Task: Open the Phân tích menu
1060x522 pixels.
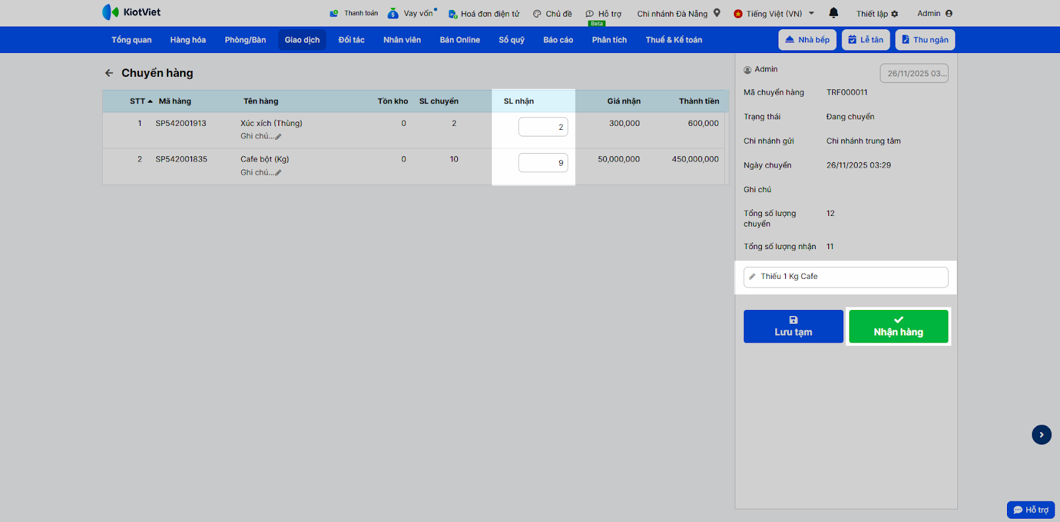Action: click(609, 40)
